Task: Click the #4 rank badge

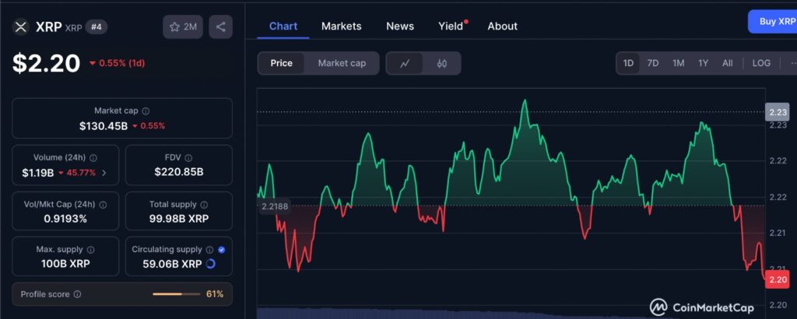Action: [x=96, y=27]
